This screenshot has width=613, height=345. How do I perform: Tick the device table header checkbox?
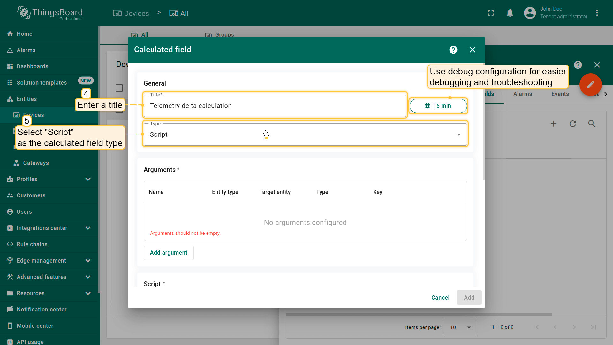pos(119,88)
